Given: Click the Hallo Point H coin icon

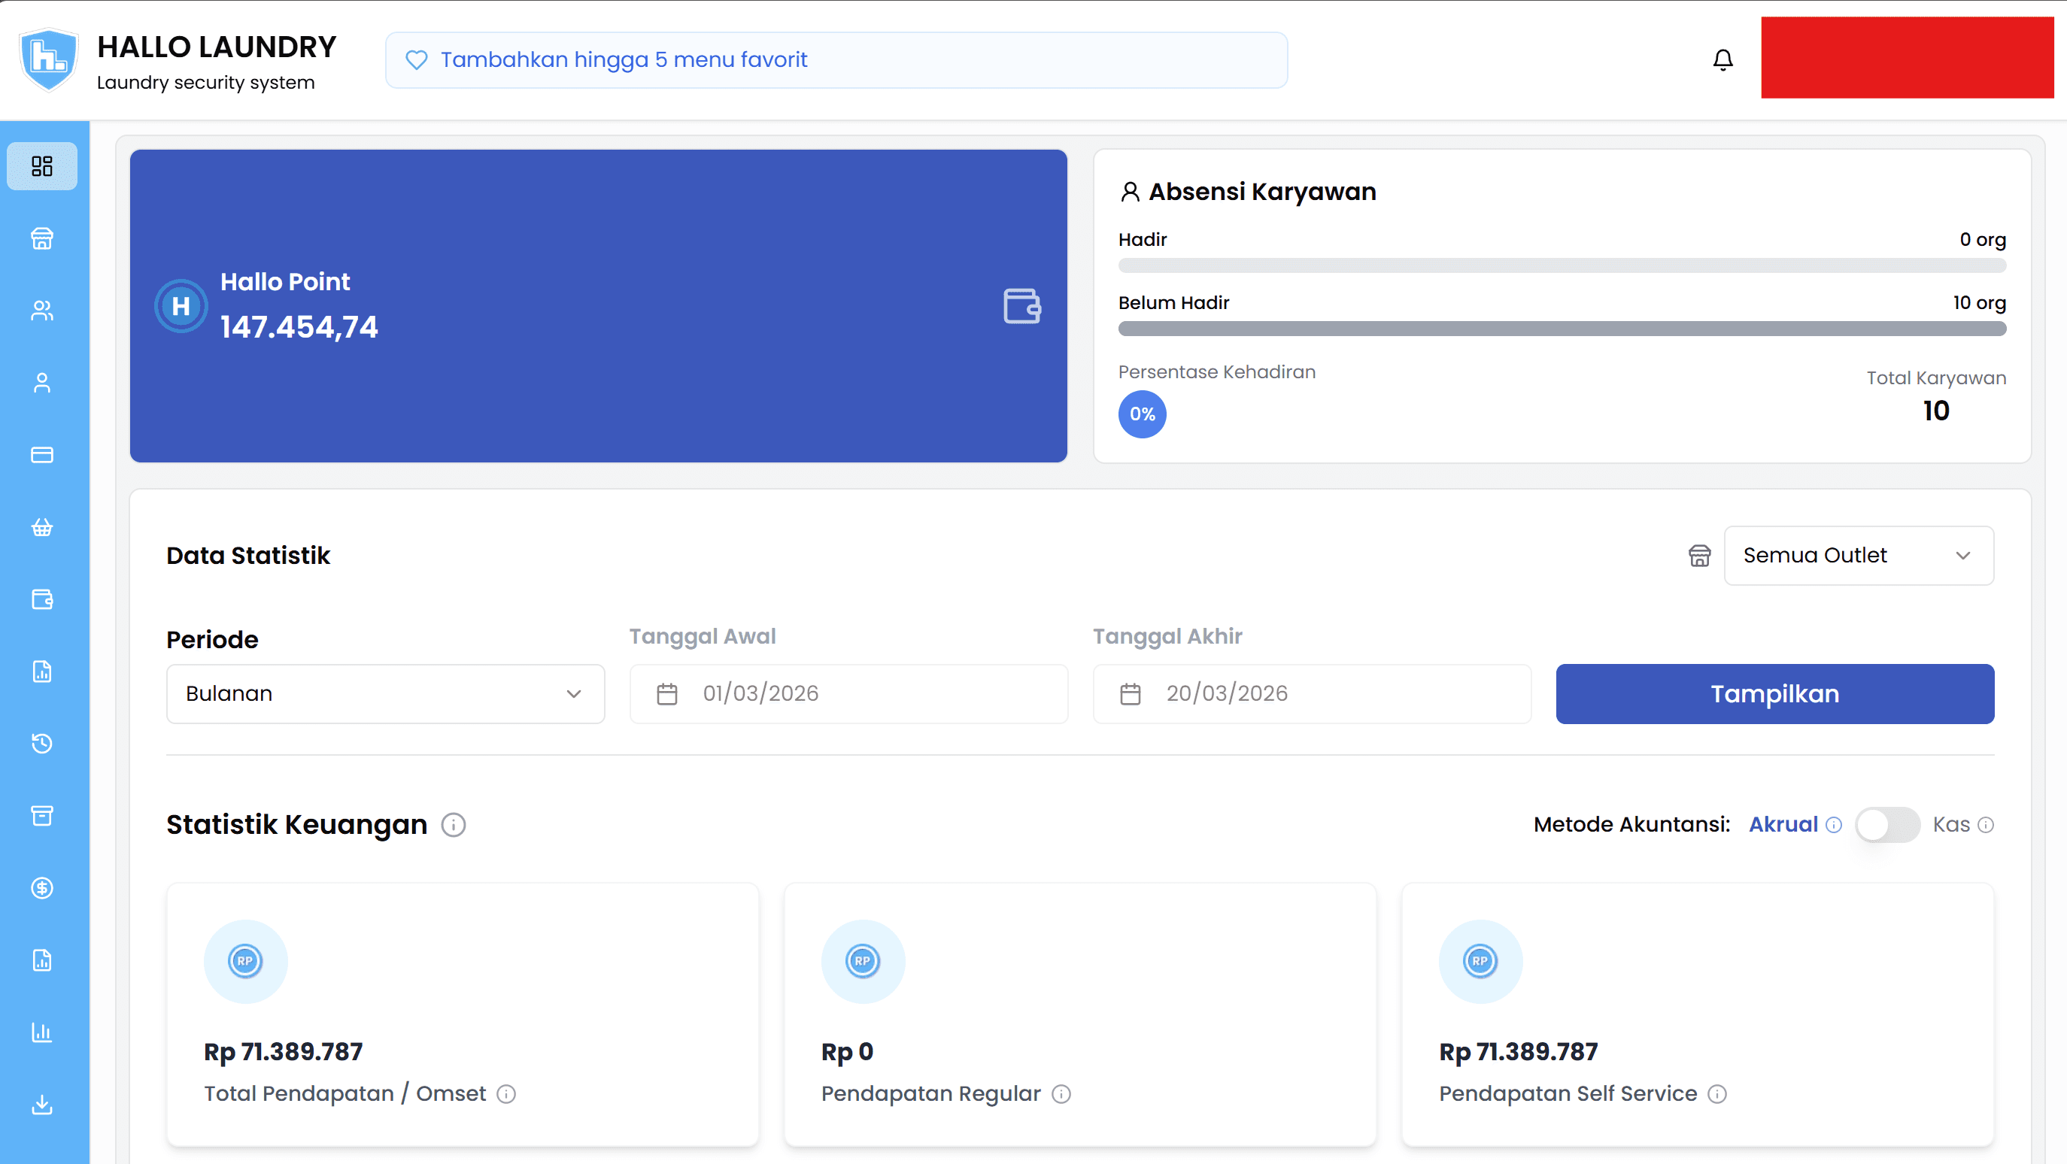Looking at the screenshot, I should (181, 305).
